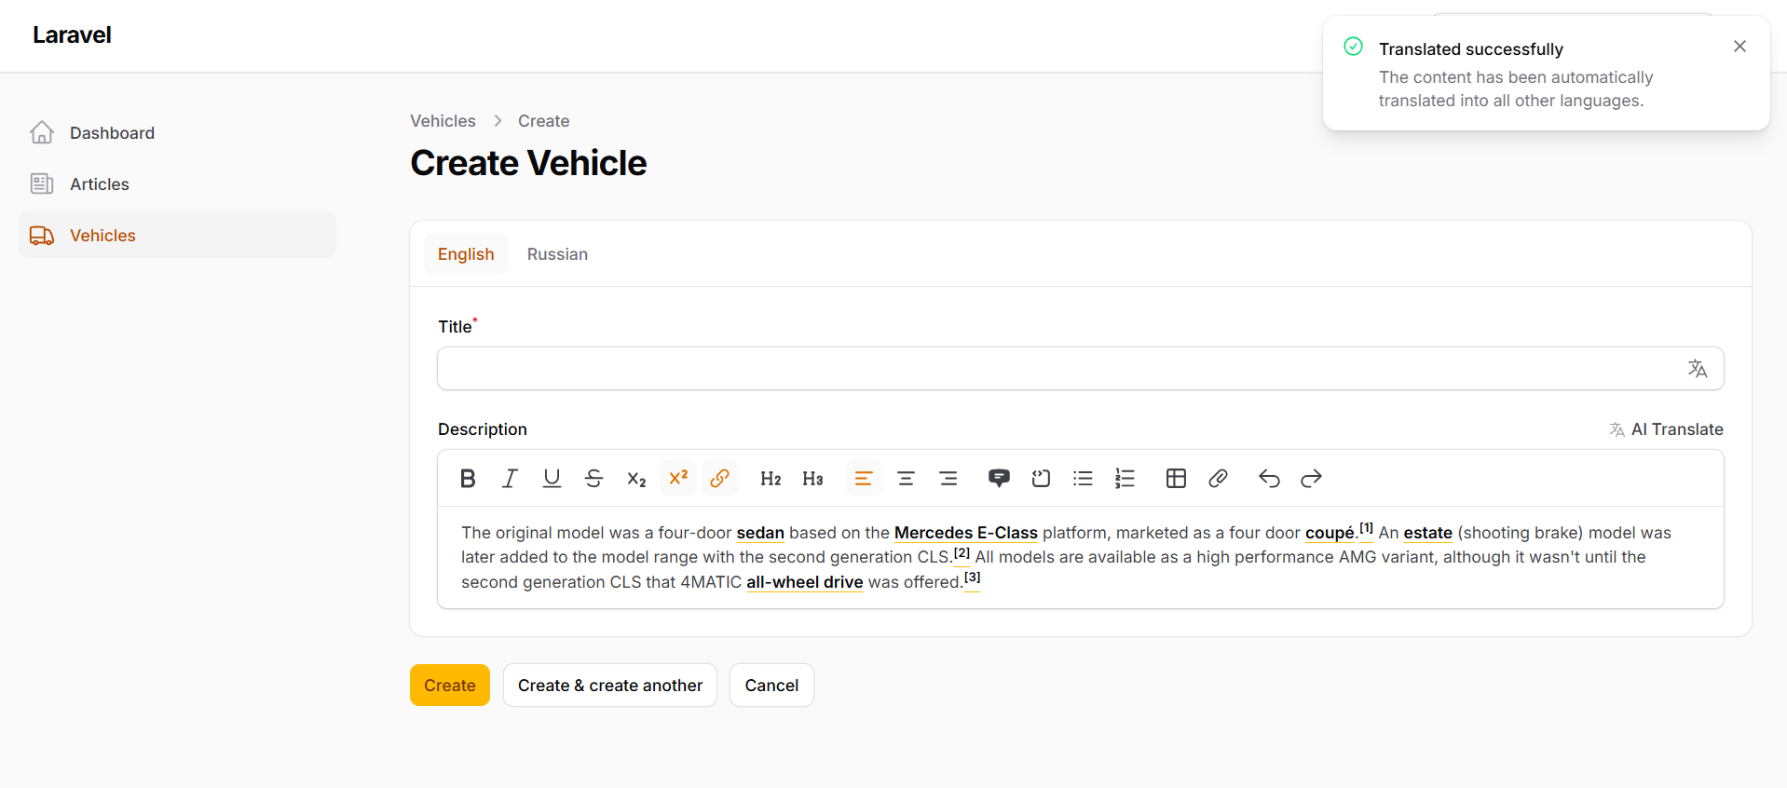Toggle bold formatting in the editor toolbar
Image resolution: width=1787 pixels, height=788 pixels.
[468, 479]
